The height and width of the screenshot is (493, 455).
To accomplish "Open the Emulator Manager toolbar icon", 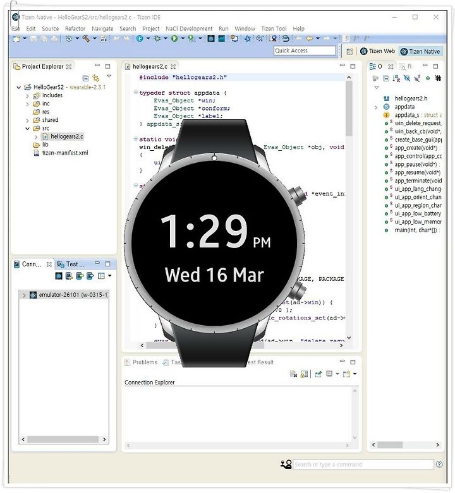I will (211, 39).
